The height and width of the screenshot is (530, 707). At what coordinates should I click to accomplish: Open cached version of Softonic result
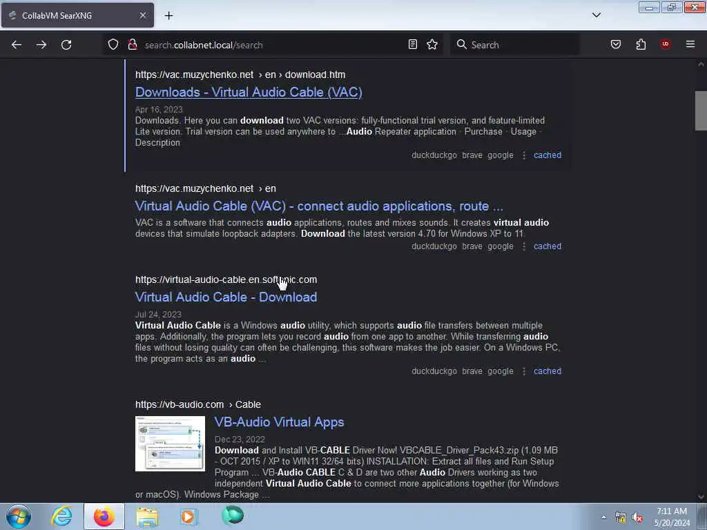click(x=548, y=371)
